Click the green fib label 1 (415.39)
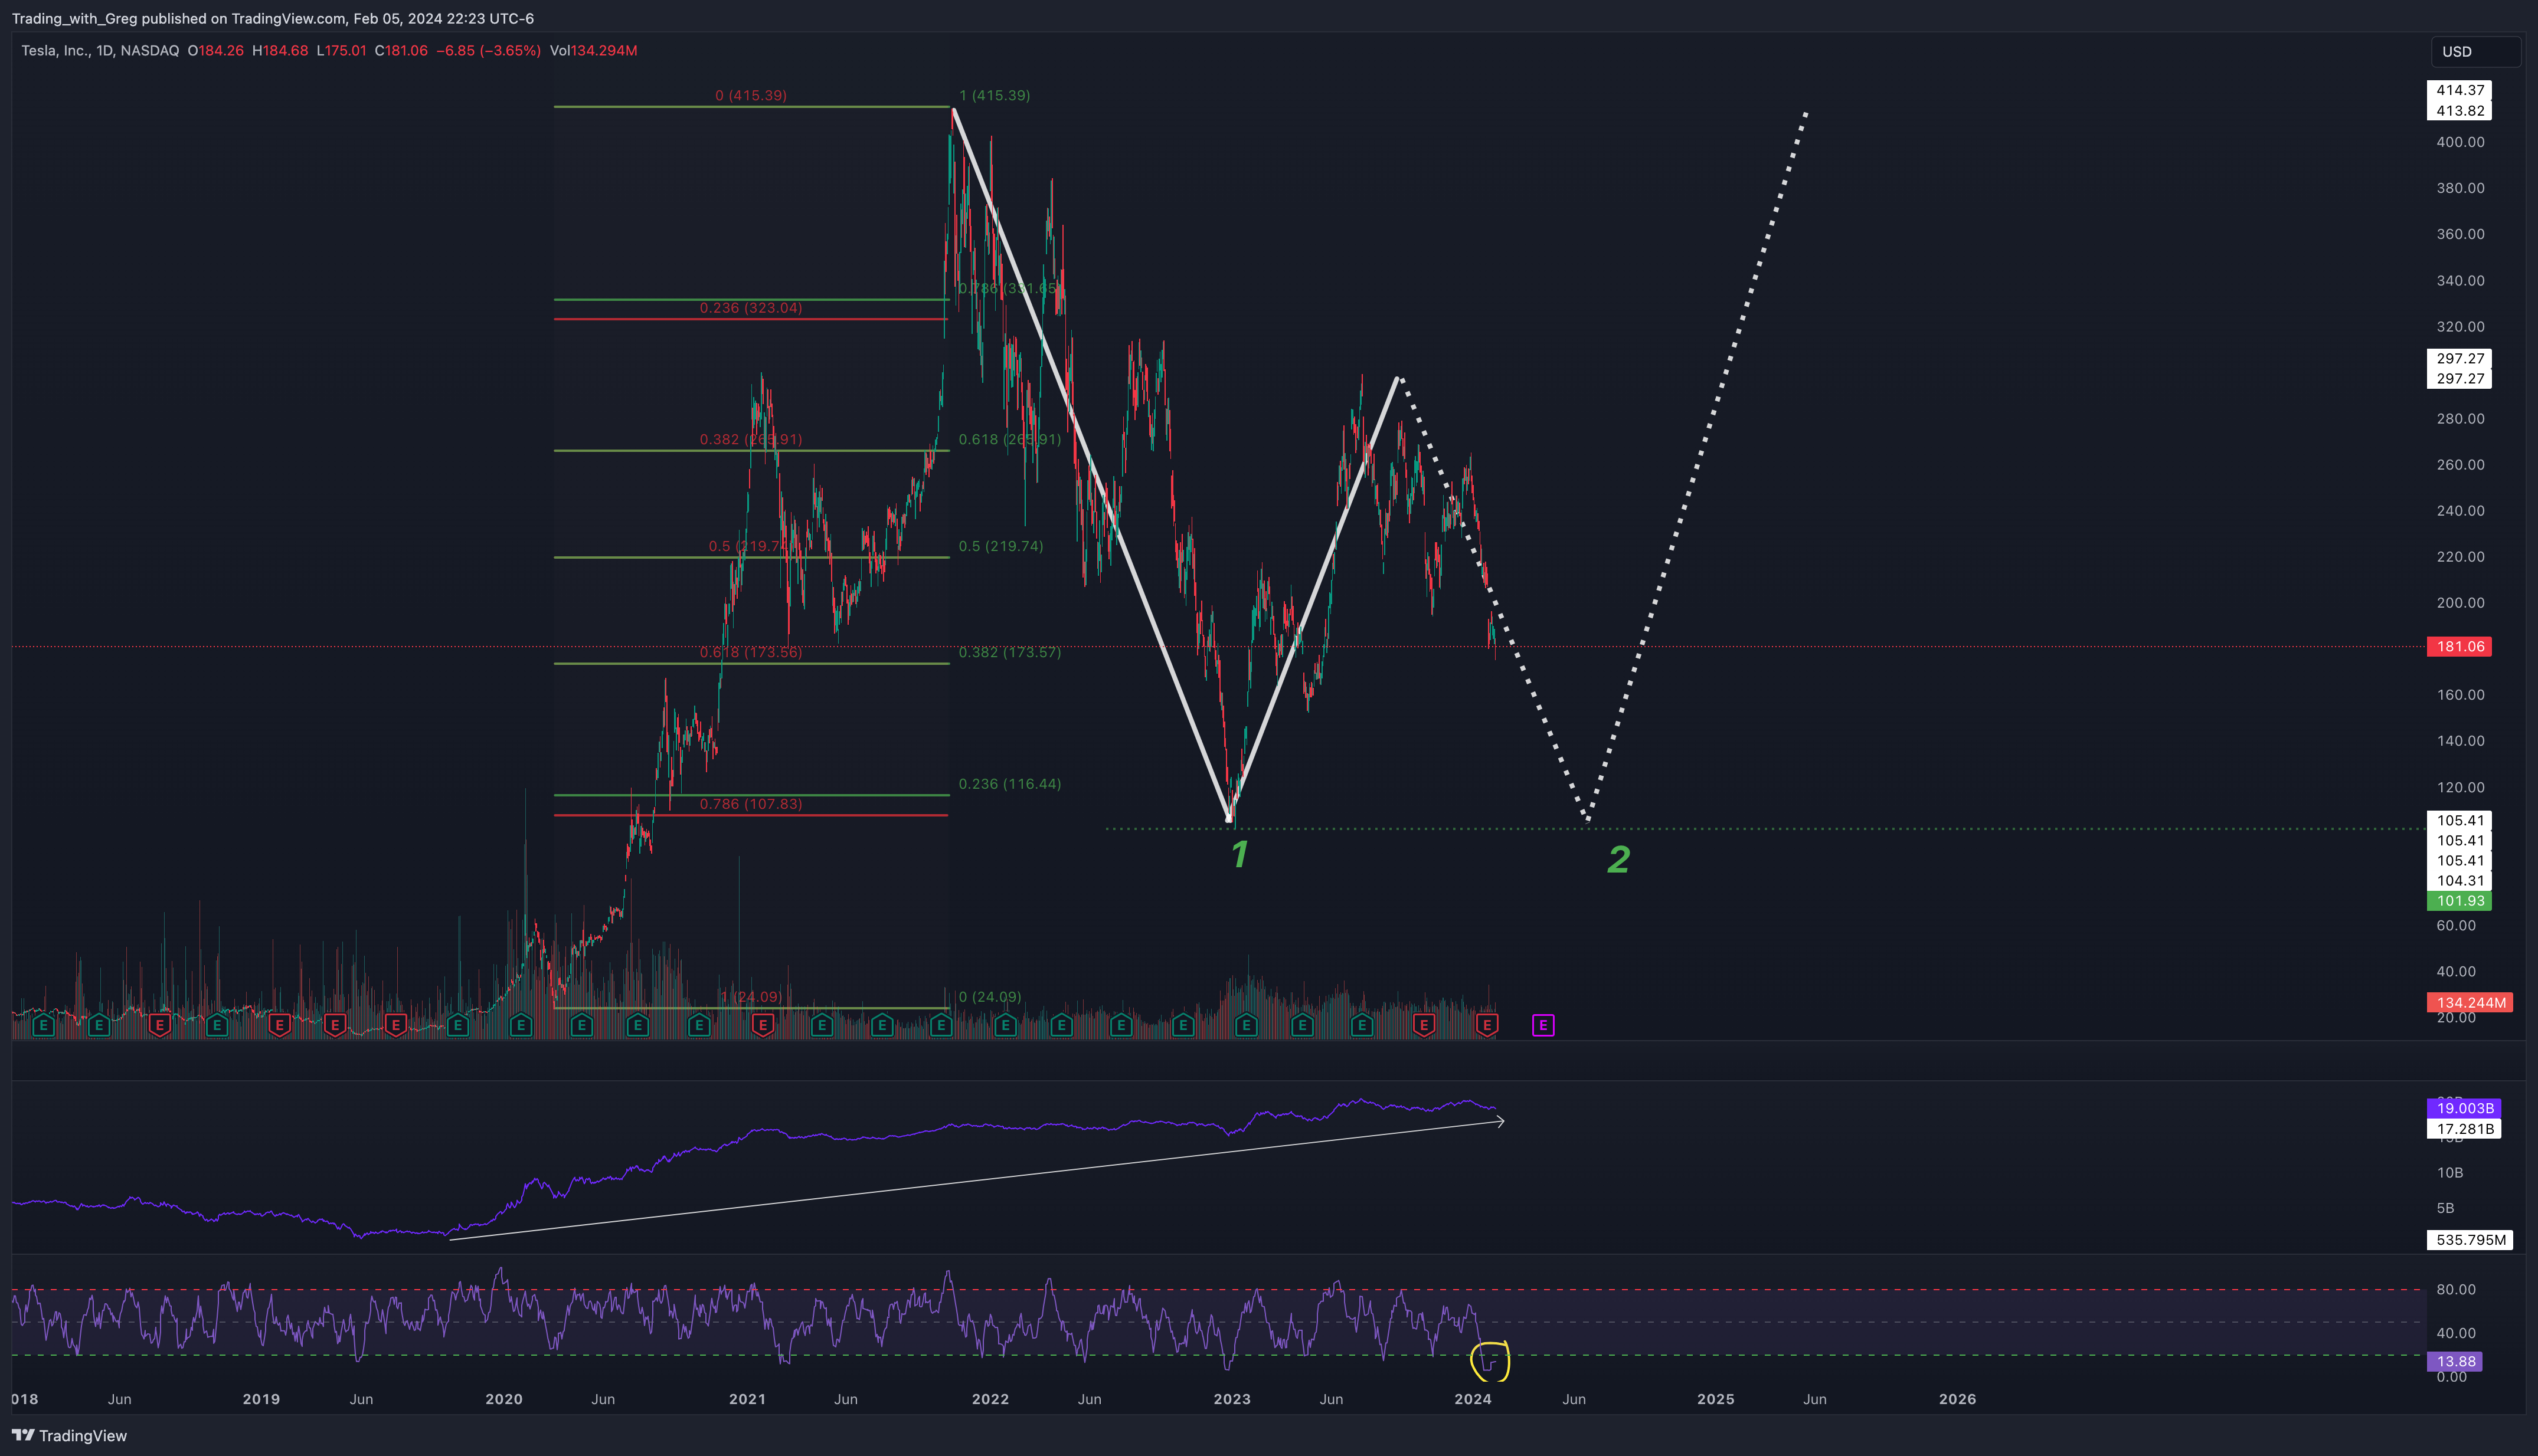Viewport: 2538px width, 1456px height. coord(995,95)
